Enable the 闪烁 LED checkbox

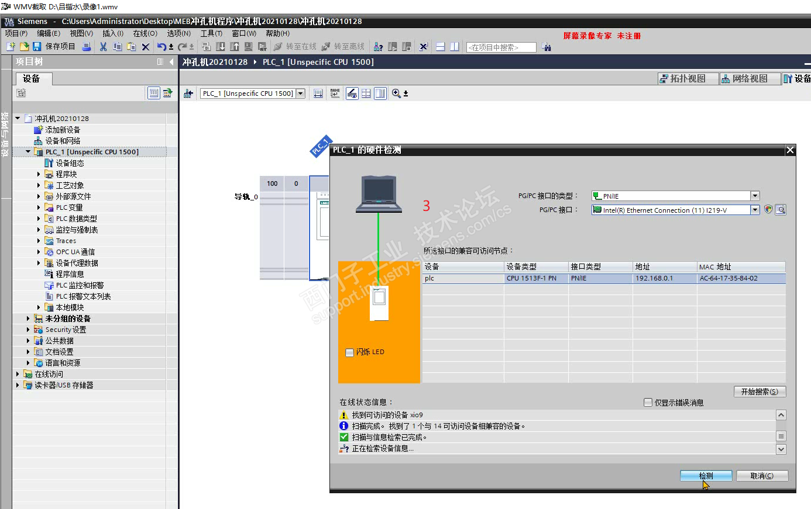(349, 352)
